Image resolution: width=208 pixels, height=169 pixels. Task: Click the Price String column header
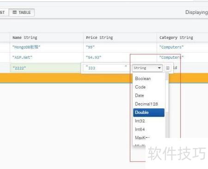(120, 38)
